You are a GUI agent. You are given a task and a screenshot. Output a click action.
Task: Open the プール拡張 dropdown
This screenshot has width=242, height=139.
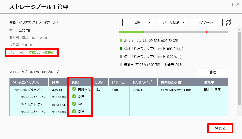[x=172, y=22]
